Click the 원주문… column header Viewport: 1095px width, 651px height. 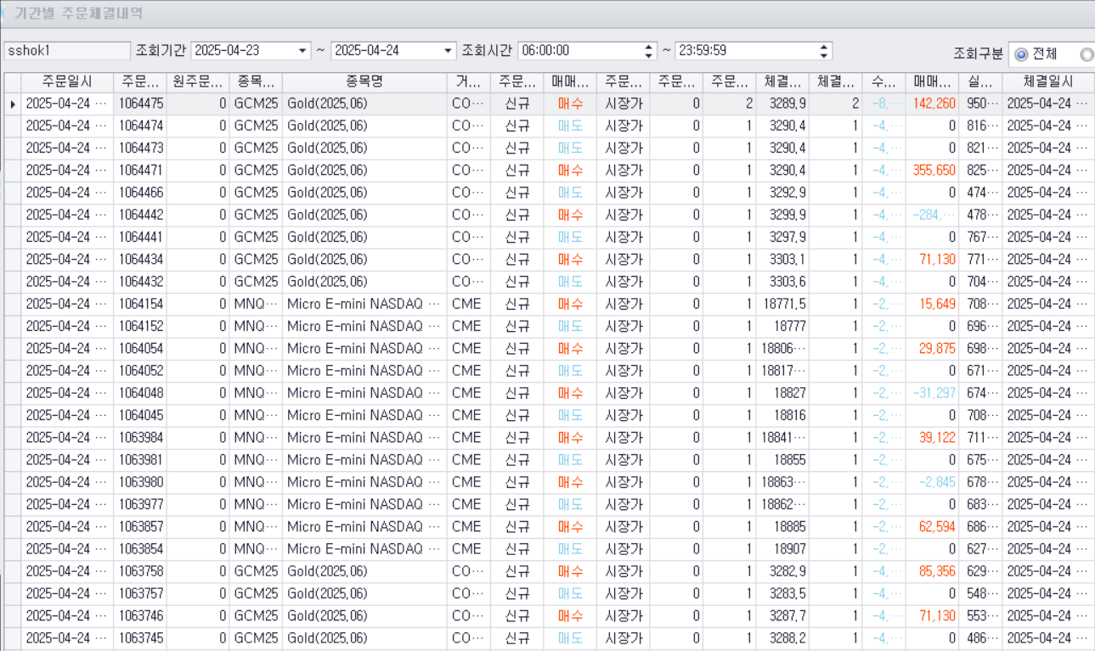197,82
